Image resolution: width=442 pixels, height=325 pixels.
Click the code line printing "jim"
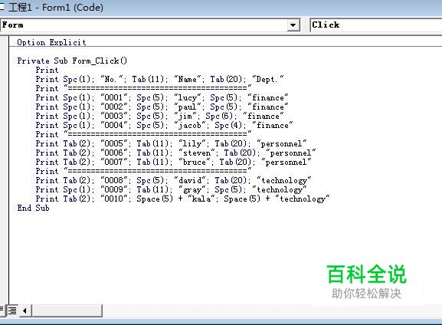pyautogui.click(x=159, y=116)
